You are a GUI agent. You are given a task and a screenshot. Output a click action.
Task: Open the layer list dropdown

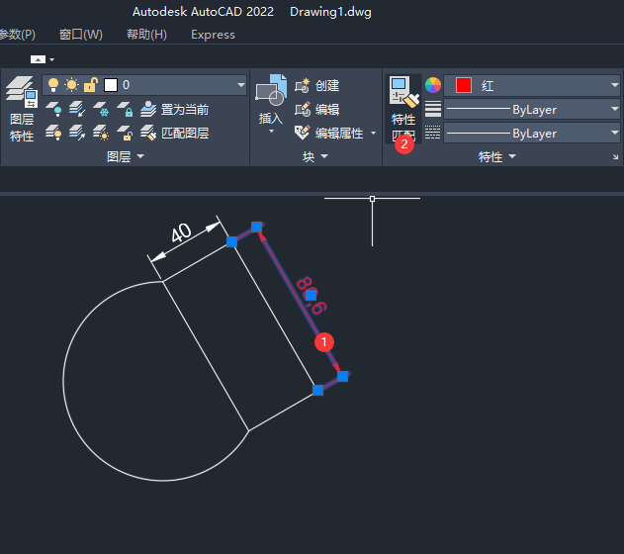[x=240, y=86]
